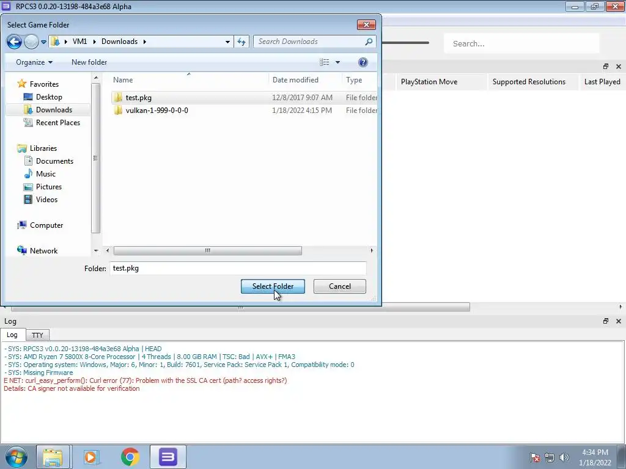Expand the arrow after Downloads in breadcrumb
The width and height of the screenshot is (626, 469).
[x=144, y=42]
